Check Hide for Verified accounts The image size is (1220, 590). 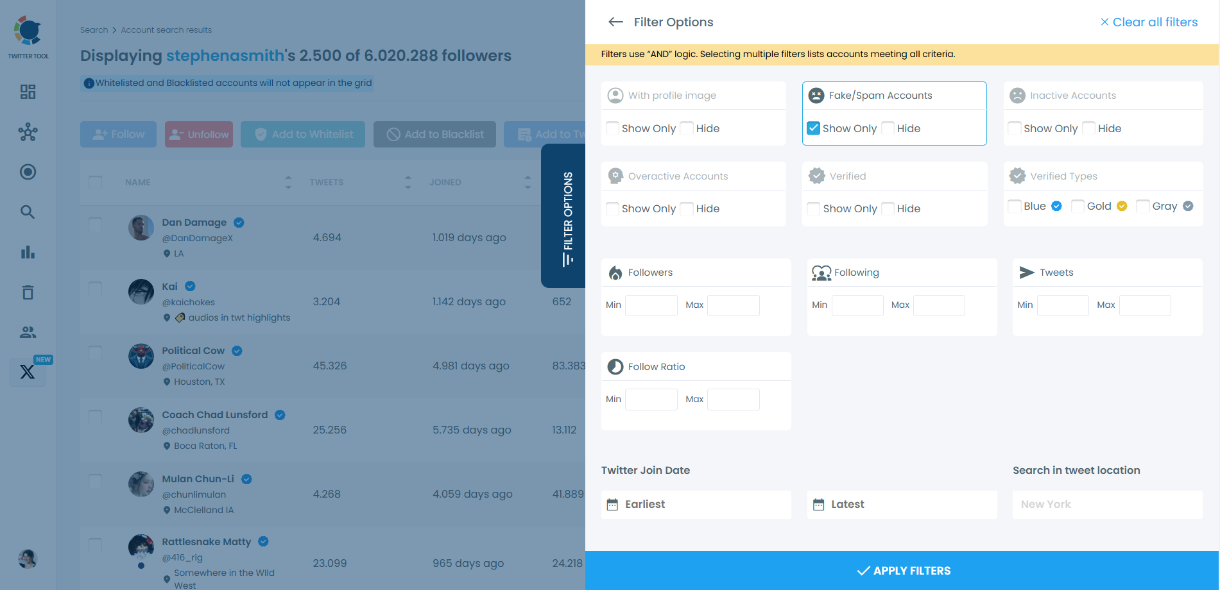[888, 208]
